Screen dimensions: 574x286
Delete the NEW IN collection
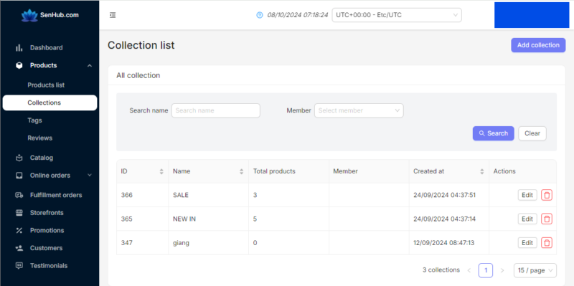point(547,219)
